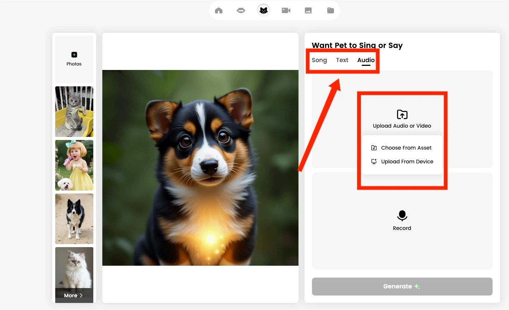This screenshot has width=509, height=310.
Task: Click the image gallery icon in top bar
Action: (x=308, y=10)
